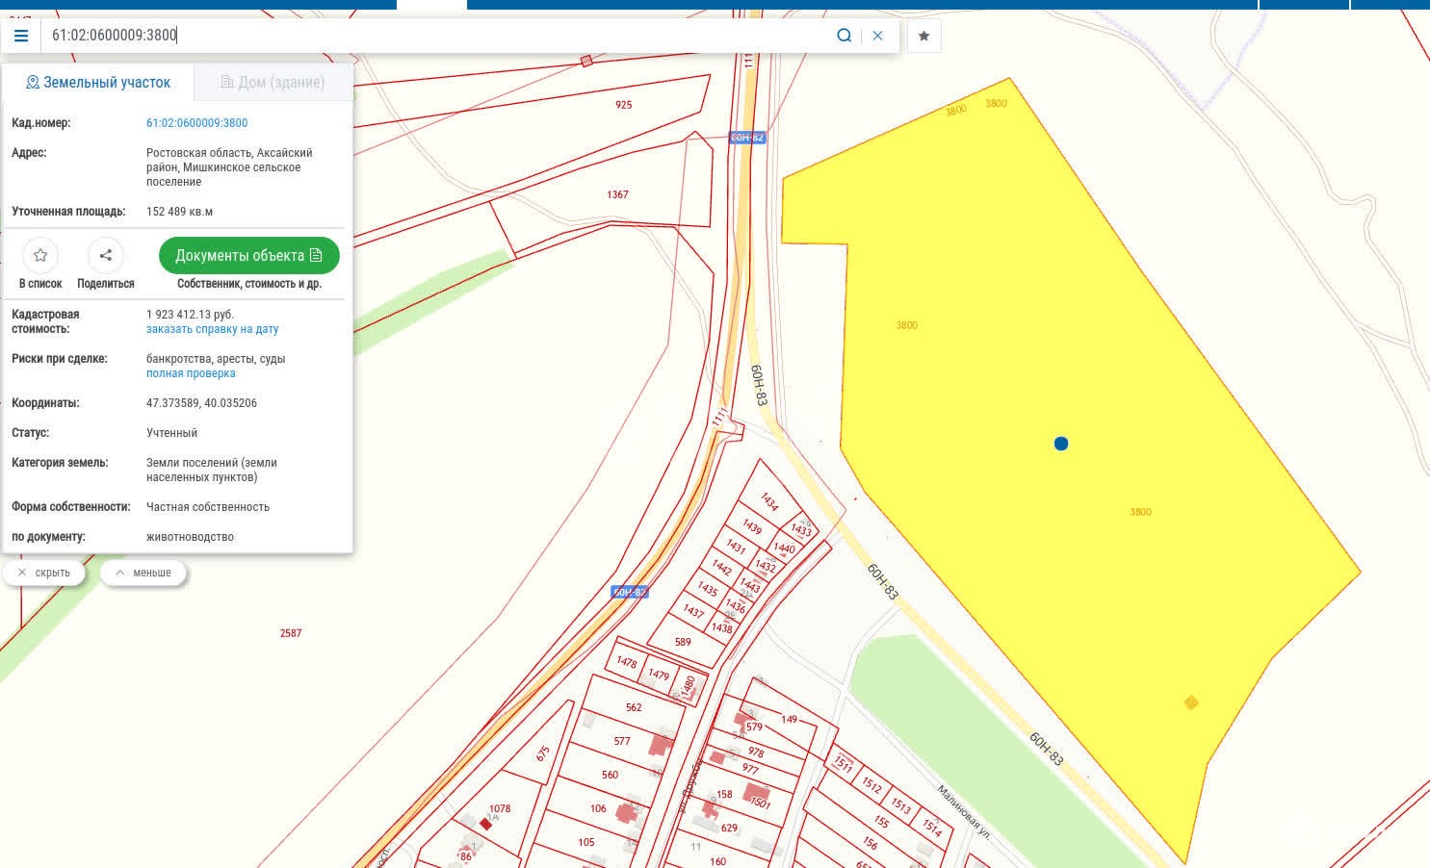
Task: Click inside the cadastral search input field
Action: [x=438, y=36]
